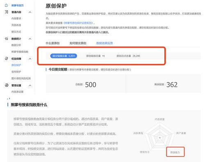Click 用户喜爱 label on radar chart

coord(181,133)
